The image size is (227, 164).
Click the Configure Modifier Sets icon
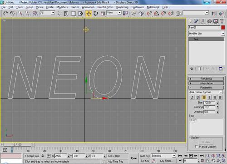(x=221, y=69)
